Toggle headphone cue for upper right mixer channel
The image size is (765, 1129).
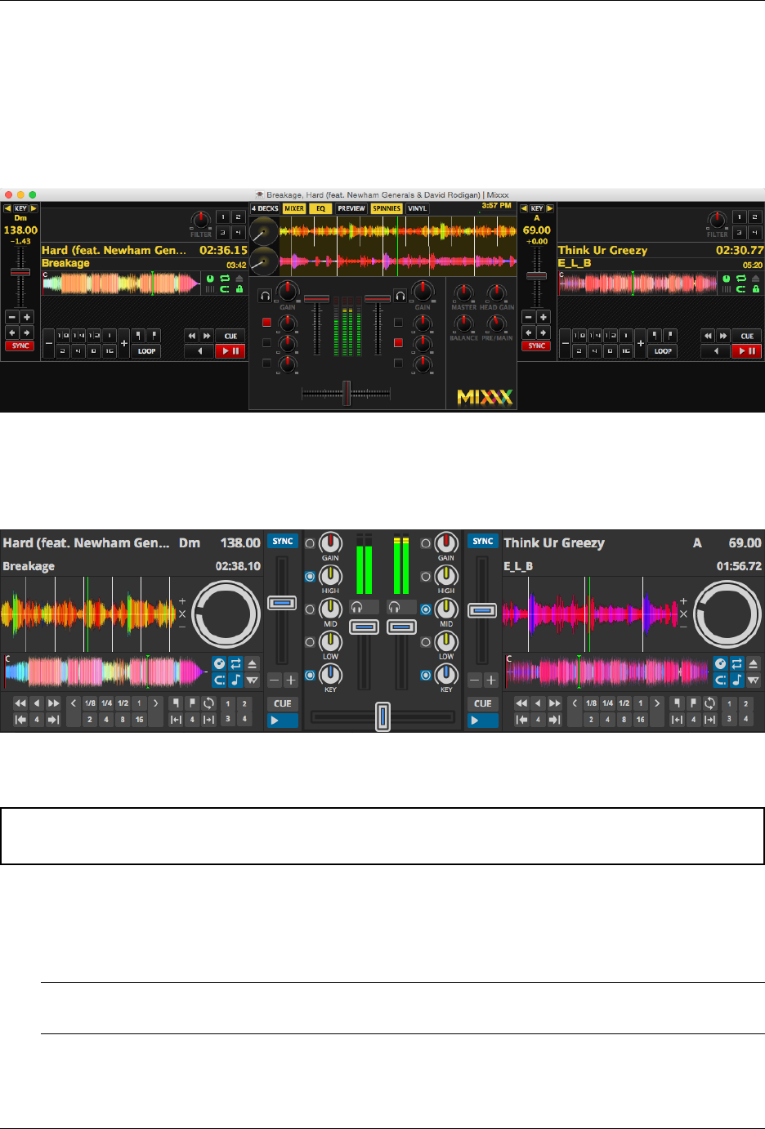400,296
